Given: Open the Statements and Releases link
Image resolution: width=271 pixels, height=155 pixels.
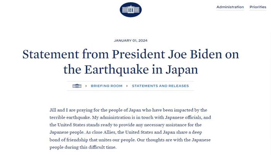Looking at the screenshot, I should [160, 86].
